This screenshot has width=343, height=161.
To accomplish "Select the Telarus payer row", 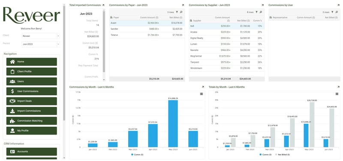I will point(147,35).
